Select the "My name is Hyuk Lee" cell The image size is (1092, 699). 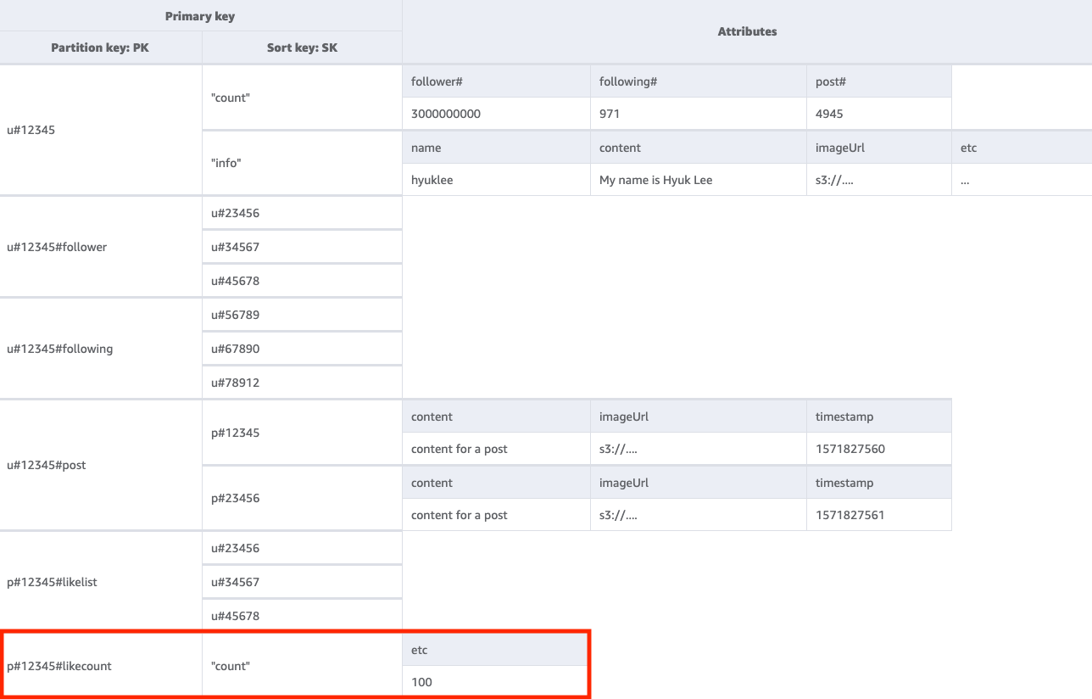[x=655, y=180]
